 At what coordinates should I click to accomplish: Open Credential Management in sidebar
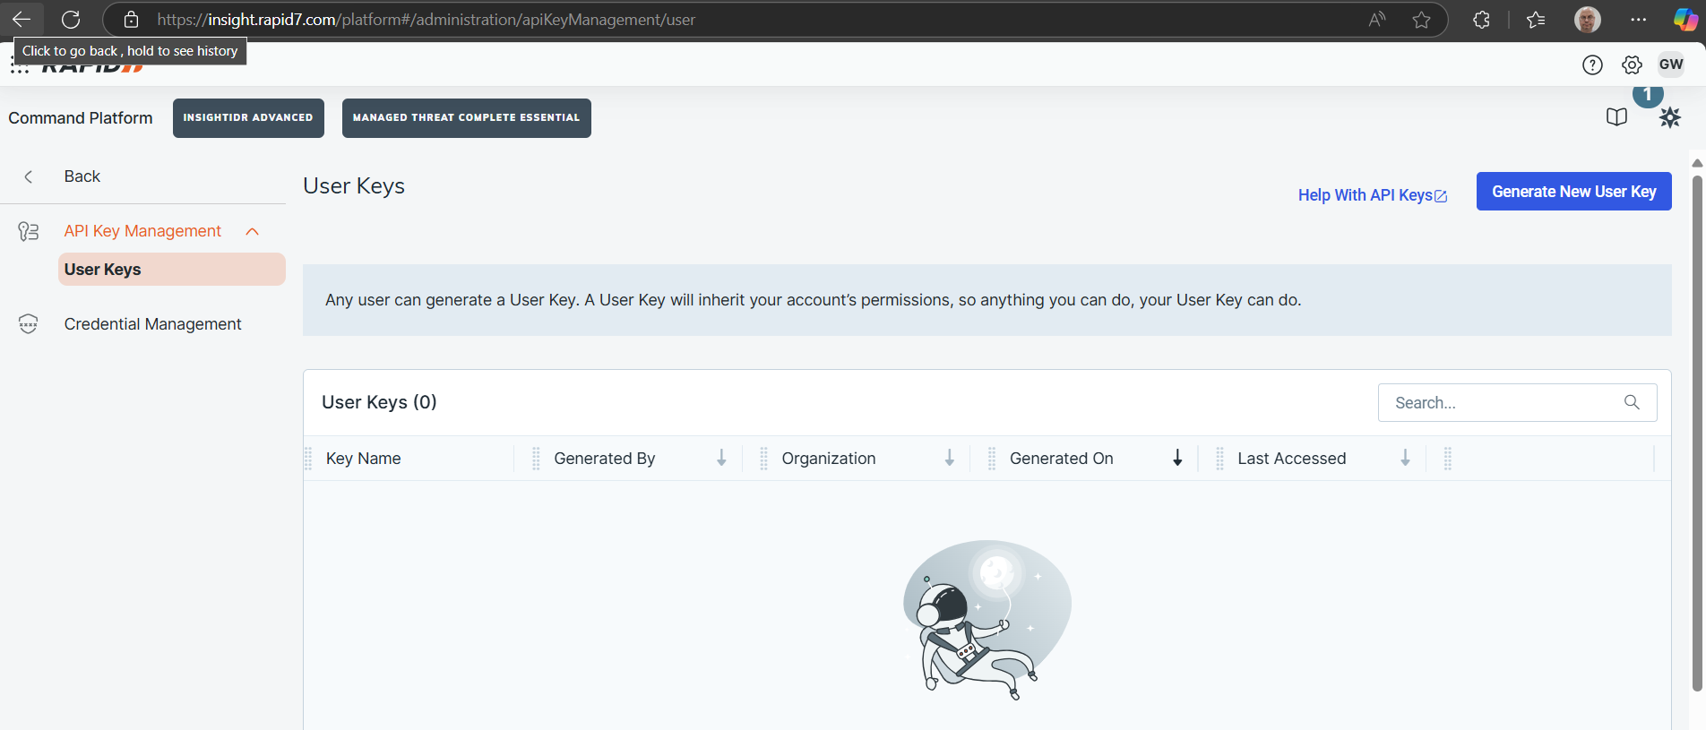coord(152,324)
